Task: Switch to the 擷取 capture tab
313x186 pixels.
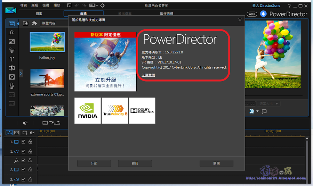Action: point(39,14)
